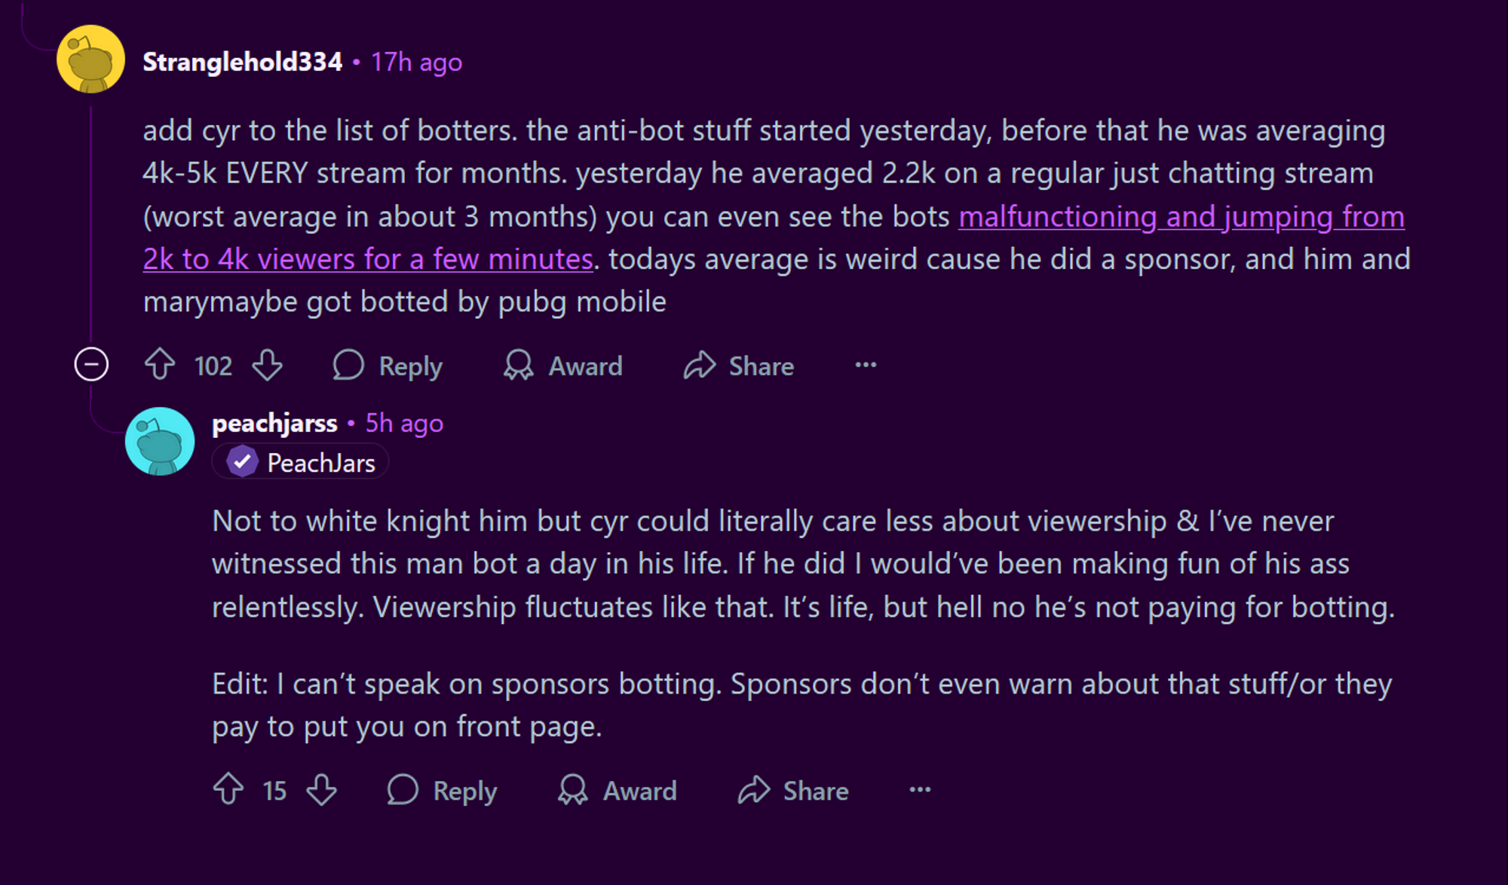Give an Award to peachjarss's reply
Screen dimensions: 1508x885
coord(618,790)
